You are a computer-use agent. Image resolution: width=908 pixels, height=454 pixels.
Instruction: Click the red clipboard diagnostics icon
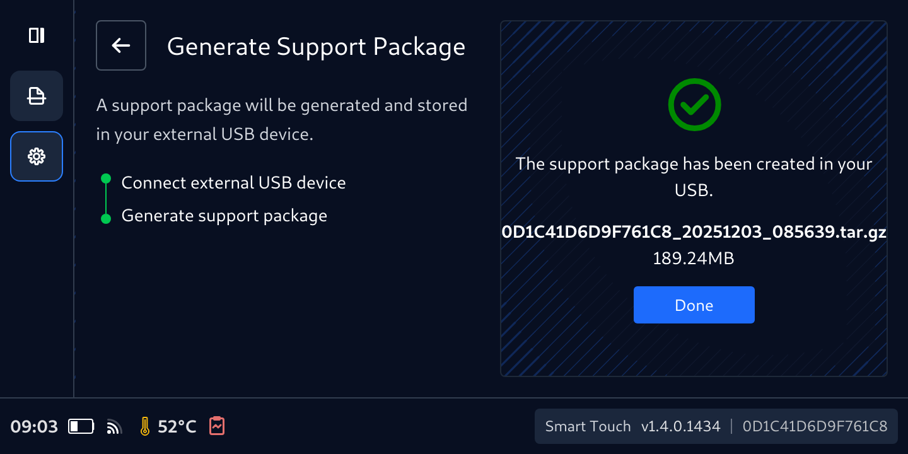pos(217,426)
